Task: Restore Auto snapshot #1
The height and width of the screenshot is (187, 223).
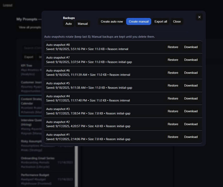Action: pos(173,137)
